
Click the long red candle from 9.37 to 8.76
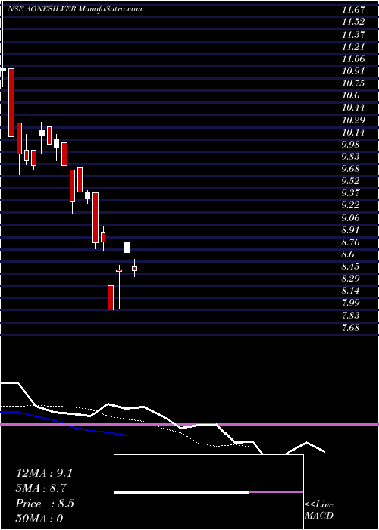(x=96, y=217)
